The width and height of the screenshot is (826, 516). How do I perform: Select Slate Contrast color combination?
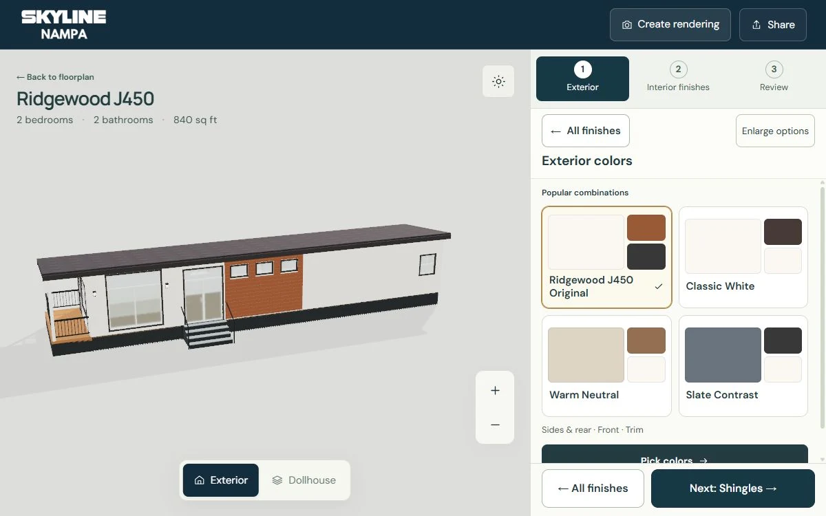point(743,366)
